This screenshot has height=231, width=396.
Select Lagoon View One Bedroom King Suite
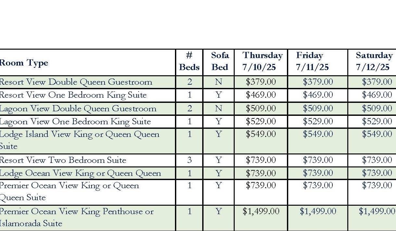[75, 122]
